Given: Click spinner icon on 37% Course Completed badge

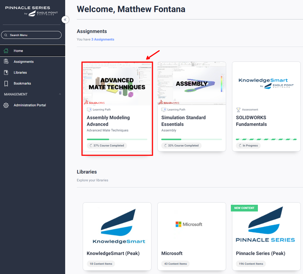Looking at the screenshot, I should [91, 146].
